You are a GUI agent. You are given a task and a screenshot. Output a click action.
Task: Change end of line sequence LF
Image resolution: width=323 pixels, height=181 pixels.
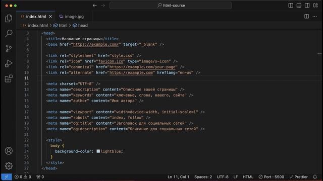[x=236, y=177]
